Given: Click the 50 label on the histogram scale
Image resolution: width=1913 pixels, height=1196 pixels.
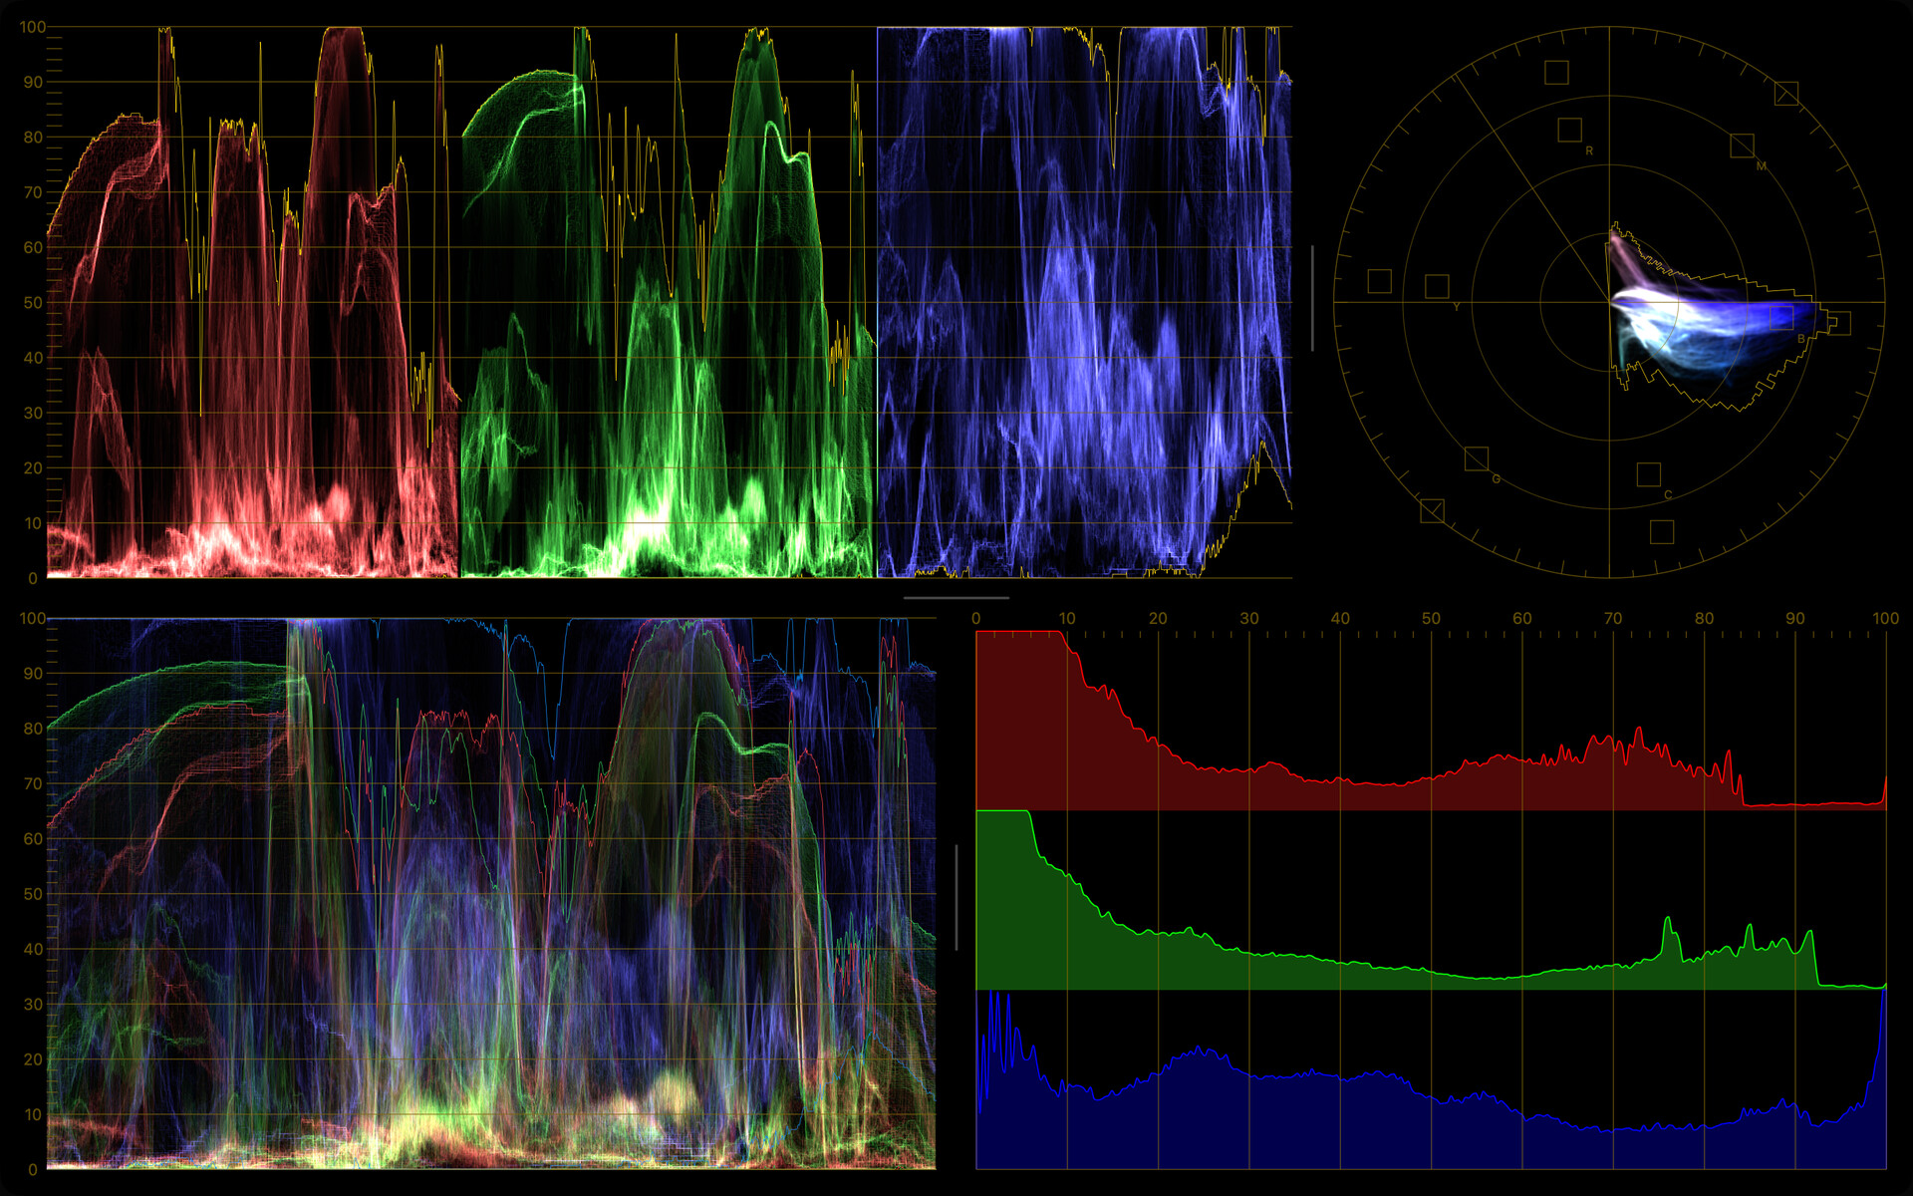Looking at the screenshot, I should [x=1431, y=618].
